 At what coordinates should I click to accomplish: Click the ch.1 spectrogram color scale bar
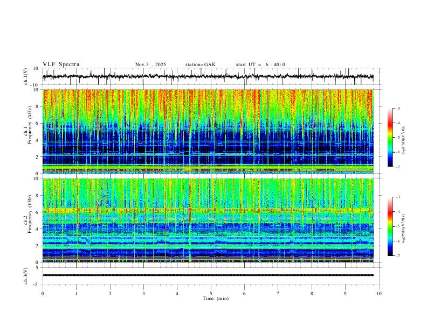[x=390, y=138]
